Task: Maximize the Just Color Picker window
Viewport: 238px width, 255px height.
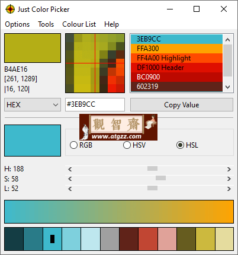Action: pos(197,9)
